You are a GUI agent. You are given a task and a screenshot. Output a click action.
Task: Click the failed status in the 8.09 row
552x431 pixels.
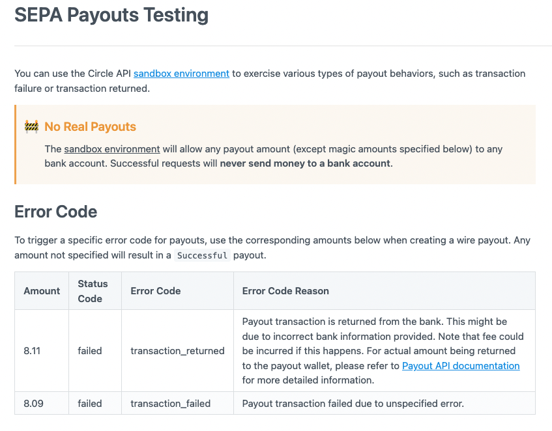(90, 404)
